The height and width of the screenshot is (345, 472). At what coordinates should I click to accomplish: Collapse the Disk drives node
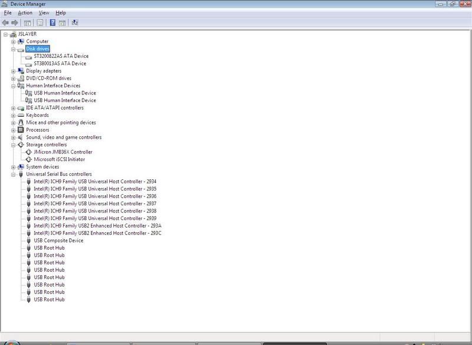(x=13, y=49)
